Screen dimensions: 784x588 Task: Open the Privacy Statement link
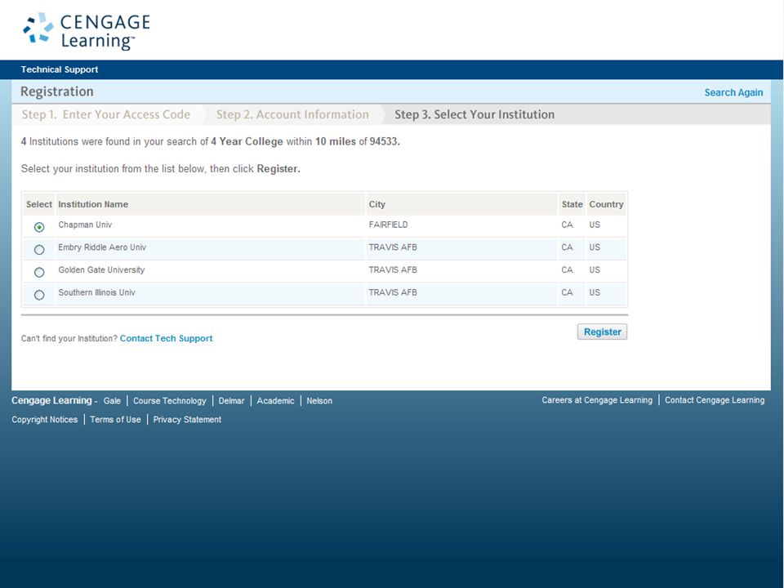(187, 420)
